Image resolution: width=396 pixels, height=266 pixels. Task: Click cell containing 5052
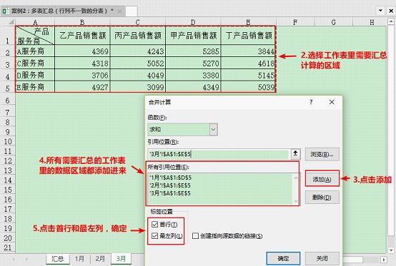coord(138,63)
